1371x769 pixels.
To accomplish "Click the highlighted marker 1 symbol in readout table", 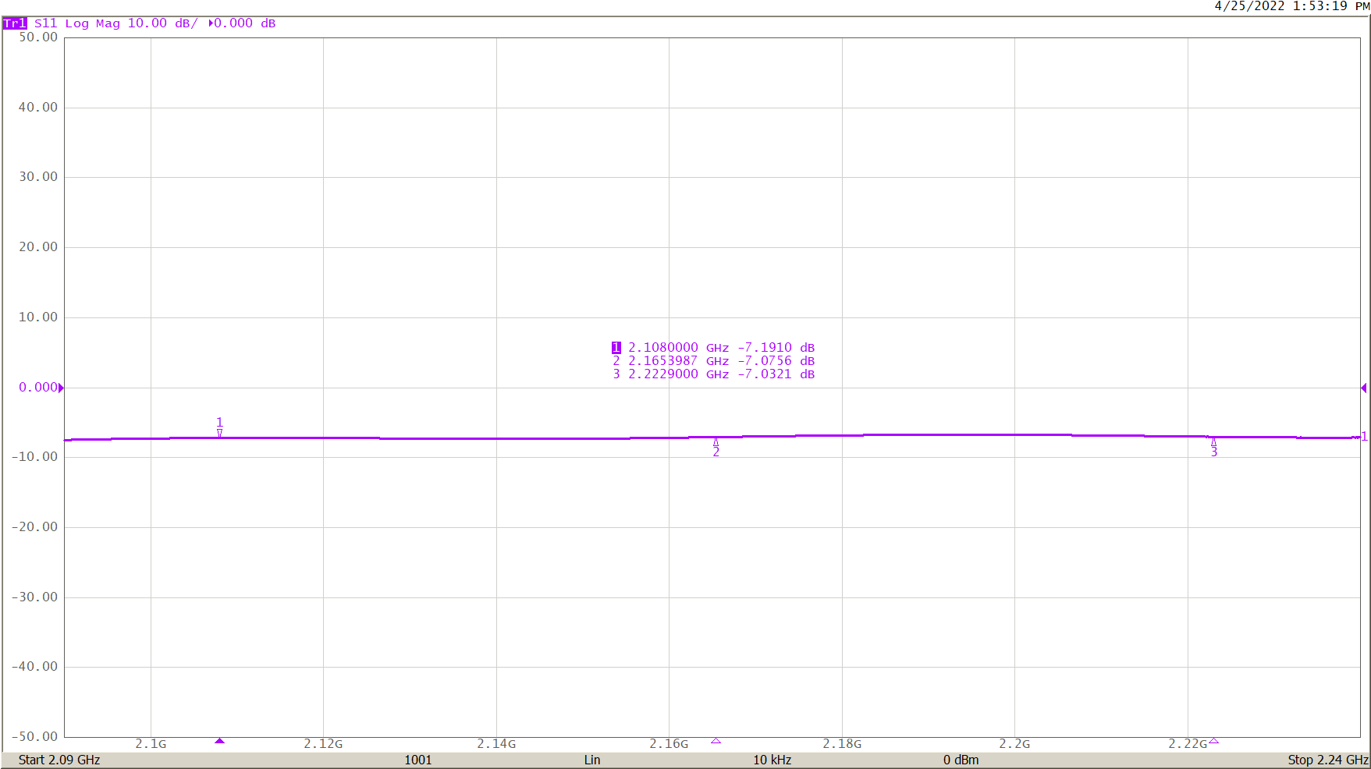I will pos(617,347).
